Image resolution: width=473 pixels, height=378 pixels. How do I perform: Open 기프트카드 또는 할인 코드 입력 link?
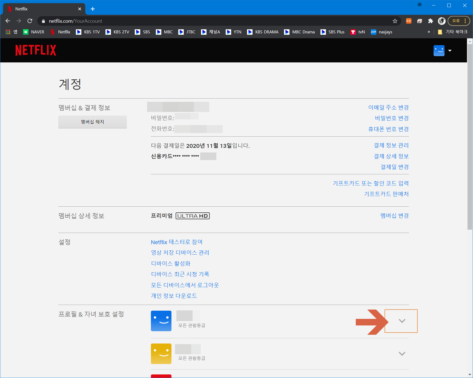(x=371, y=183)
